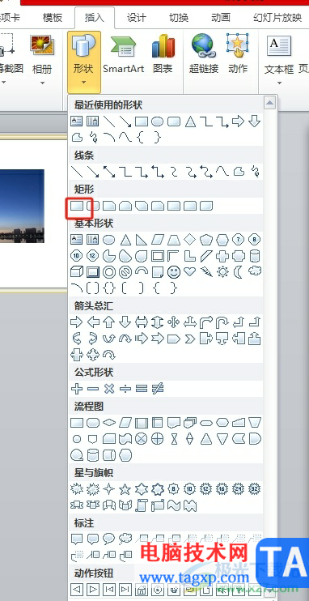Choose the quad arrow in 箭头总汇

tap(173, 322)
